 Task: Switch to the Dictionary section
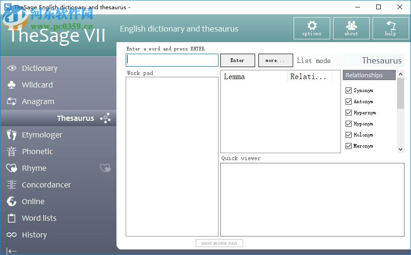pos(58,68)
